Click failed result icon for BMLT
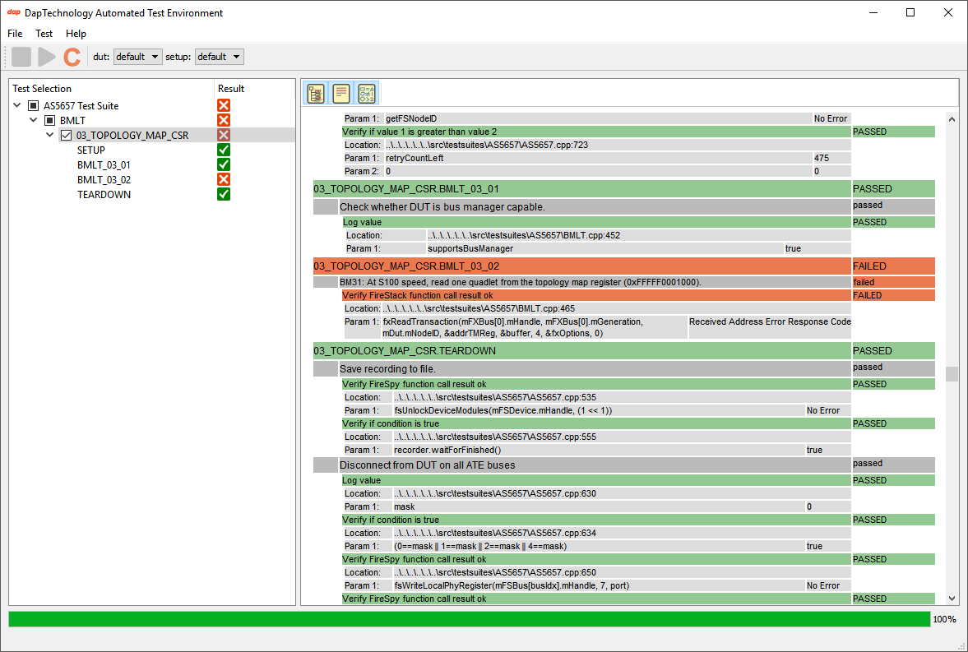 tap(224, 120)
